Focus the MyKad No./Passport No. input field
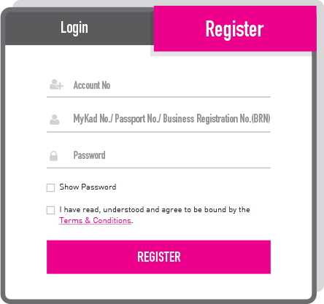324x304 pixels. pos(158,119)
